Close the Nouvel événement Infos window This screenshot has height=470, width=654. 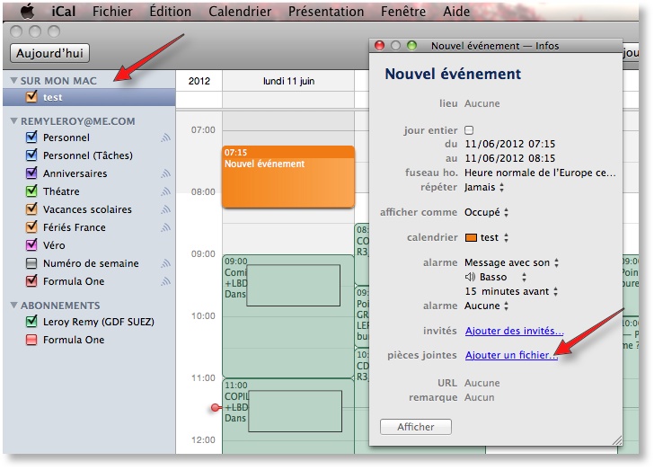pyautogui.click(x=379, y=45)
